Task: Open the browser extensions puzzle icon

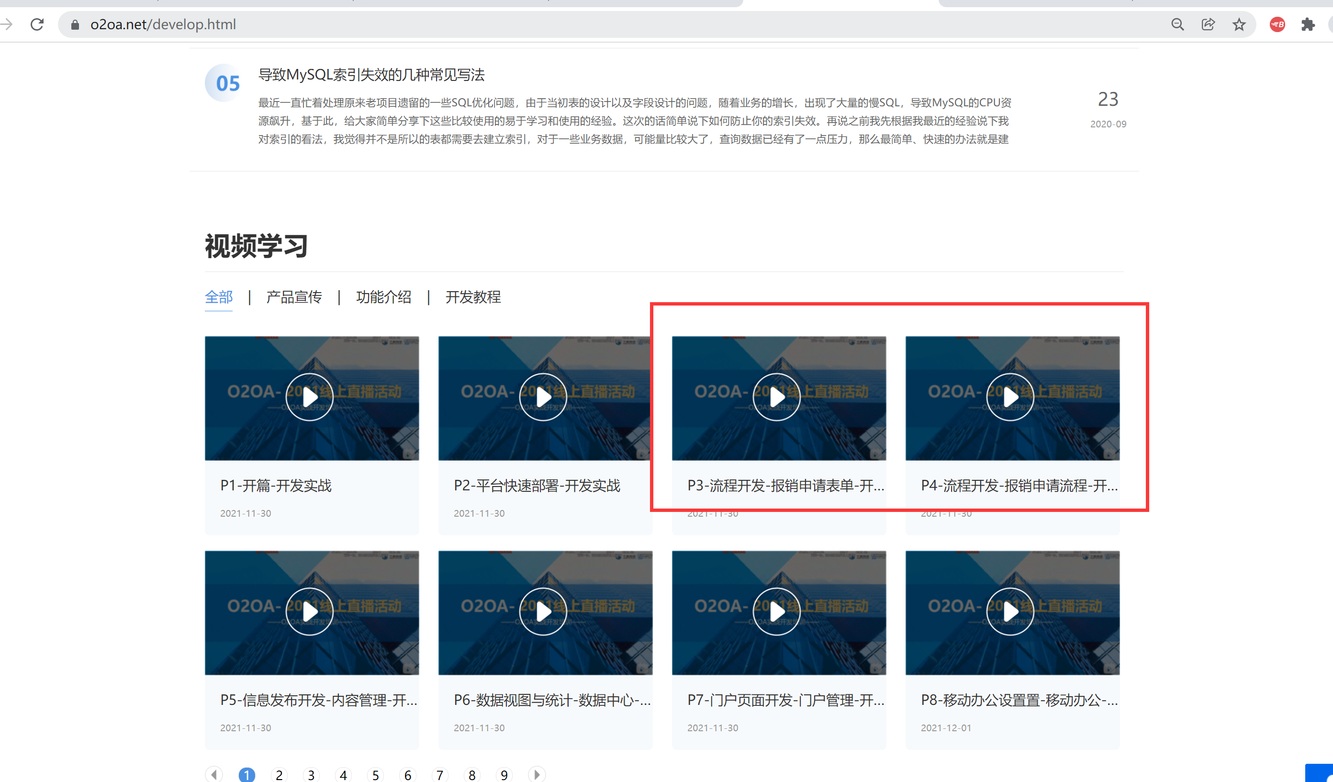Action: (1308, 24)
